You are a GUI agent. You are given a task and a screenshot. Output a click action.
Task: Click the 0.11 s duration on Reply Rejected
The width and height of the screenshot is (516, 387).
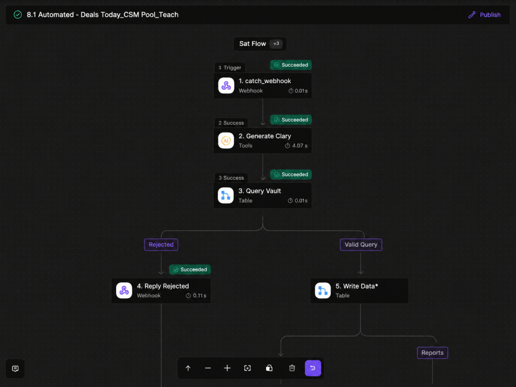(x=196, y=296)
